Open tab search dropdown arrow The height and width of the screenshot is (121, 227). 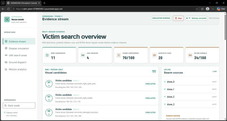3,3
